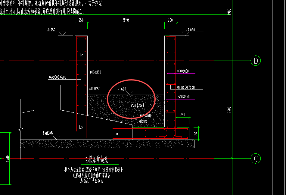
Task: Pick the Φ10@150 label below the right Φ6@600X600
Action: (x=184, y=97)
